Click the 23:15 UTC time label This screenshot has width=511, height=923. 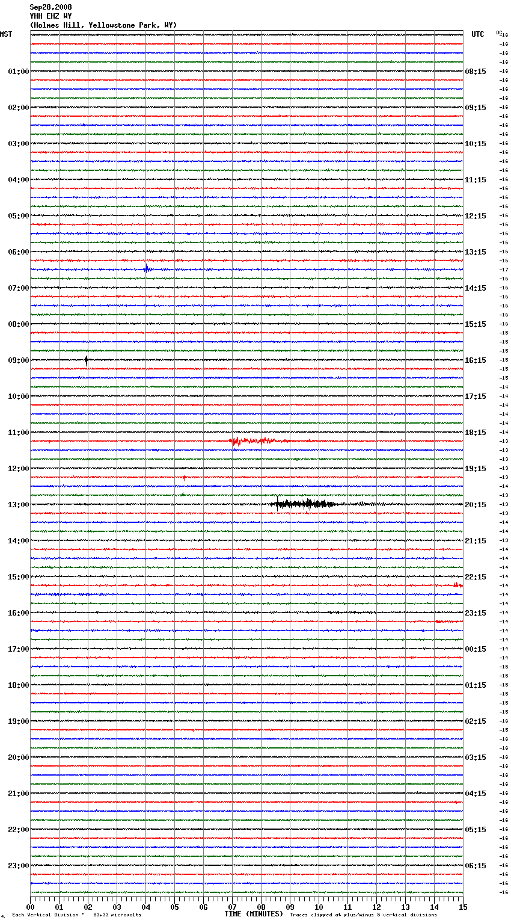(476, 613)
